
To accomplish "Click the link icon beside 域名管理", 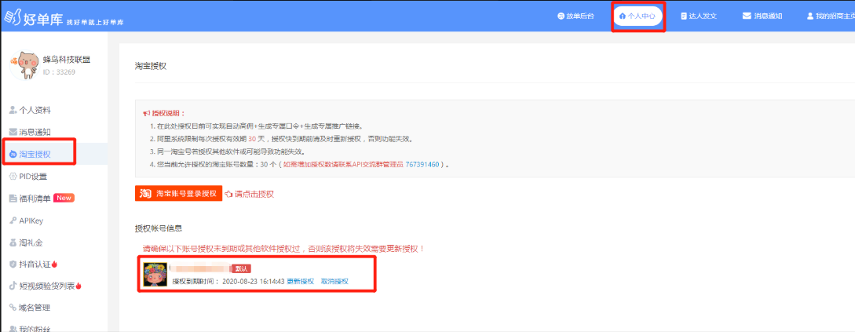I will [13, 308].
